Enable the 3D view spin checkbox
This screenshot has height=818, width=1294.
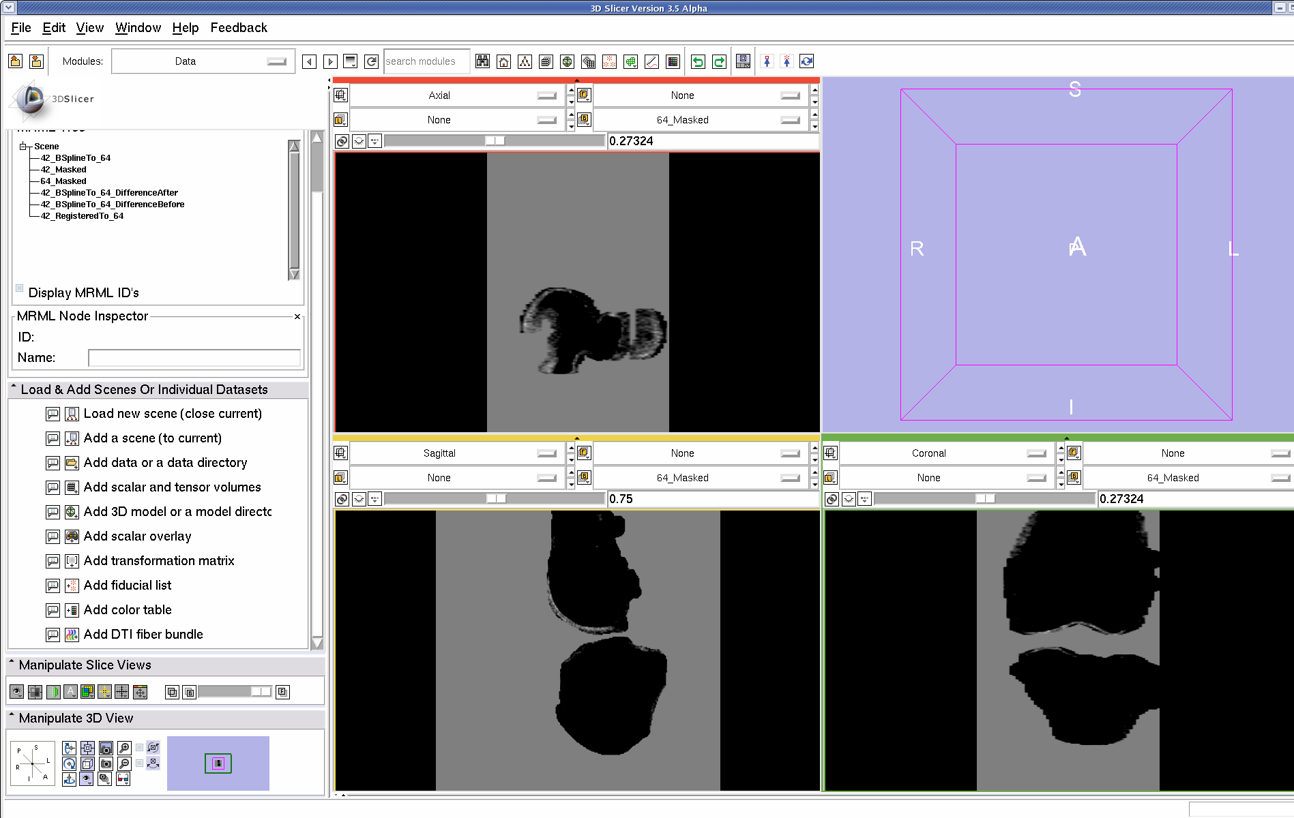click(140, 748)
